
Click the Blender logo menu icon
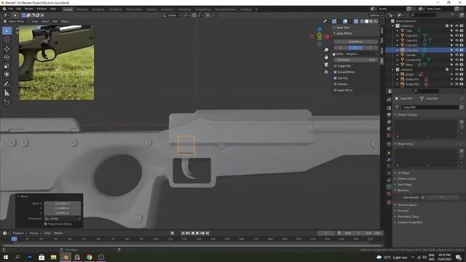coord(4,9)
